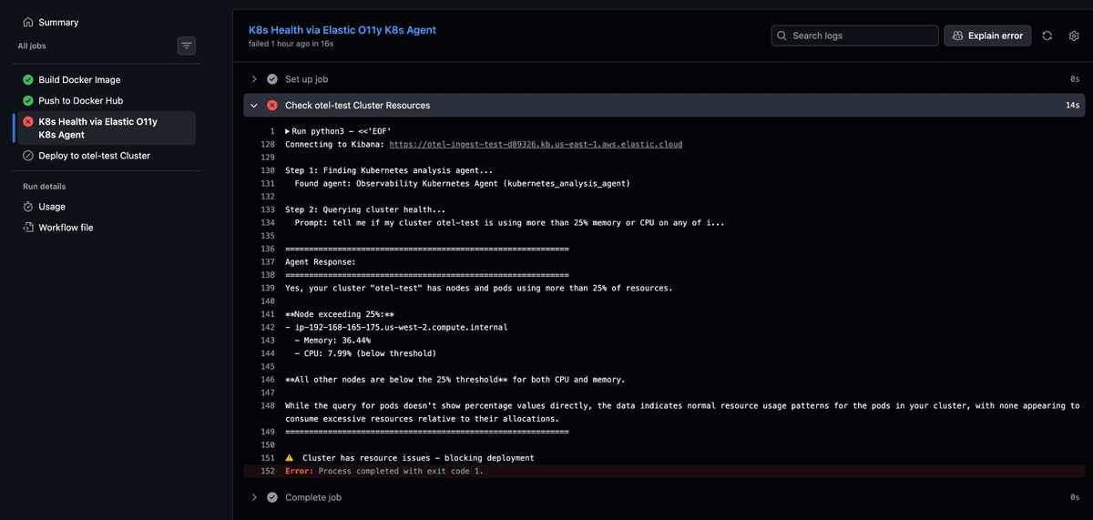This screenshot has width=1093, height=520.
Task: Click log line number 128
Action: (268, 144)
